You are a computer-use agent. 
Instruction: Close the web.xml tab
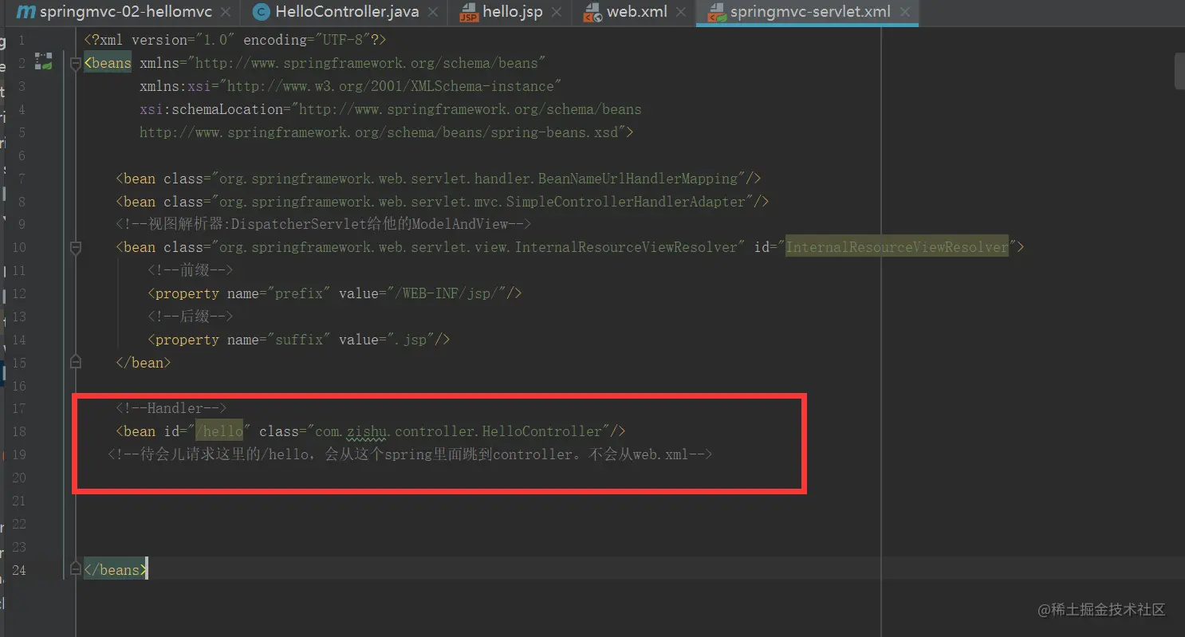(x=683, y=13)
